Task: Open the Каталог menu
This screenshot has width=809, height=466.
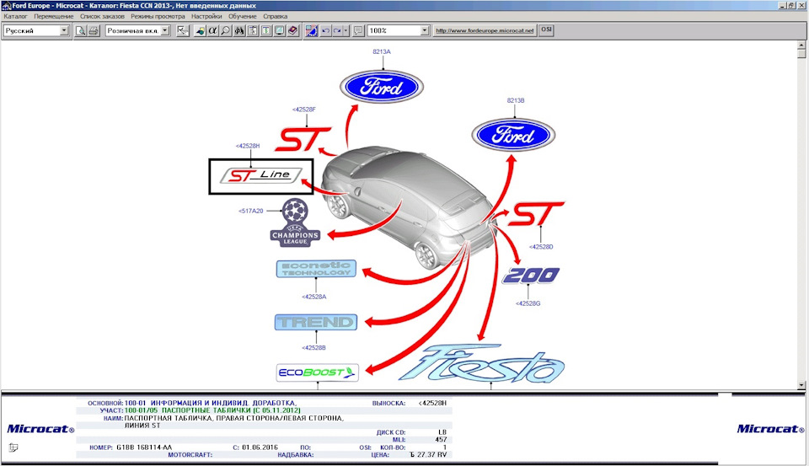Action: point(15,17)
